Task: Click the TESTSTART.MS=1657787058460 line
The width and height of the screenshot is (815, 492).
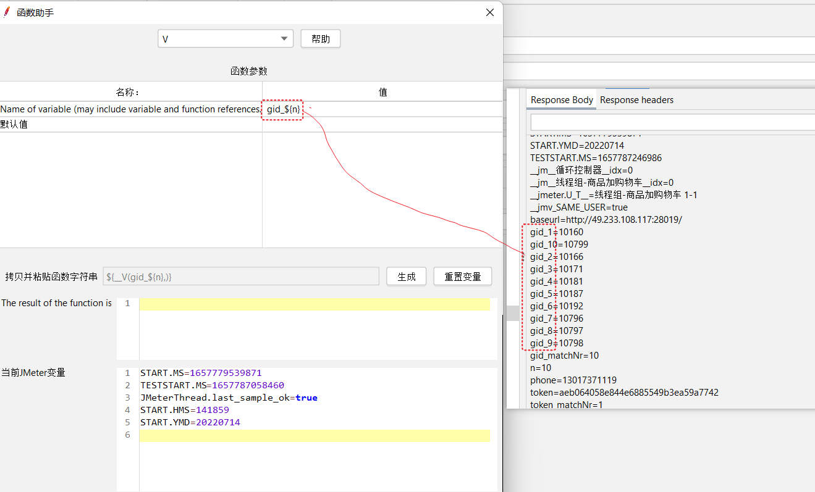Action: click(212, 385)
